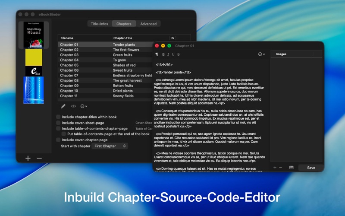Click the pencil edit icon below chapter list
The width and height of the screenshot is (345, 216).
coord(63,106)
